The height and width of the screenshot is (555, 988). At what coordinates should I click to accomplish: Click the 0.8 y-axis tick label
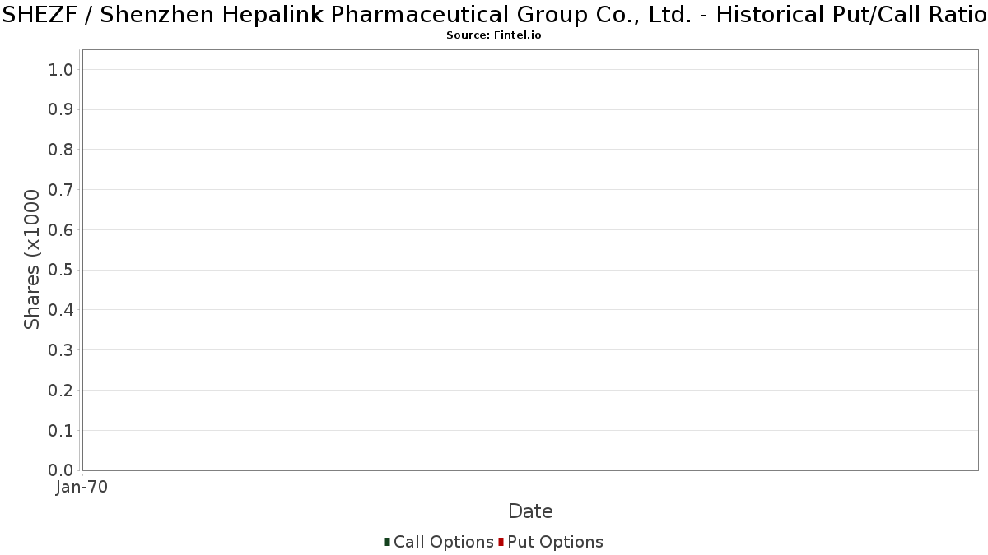62,150
